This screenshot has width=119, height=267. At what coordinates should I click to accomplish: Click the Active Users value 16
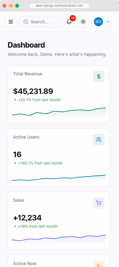[x=17, y=155]
